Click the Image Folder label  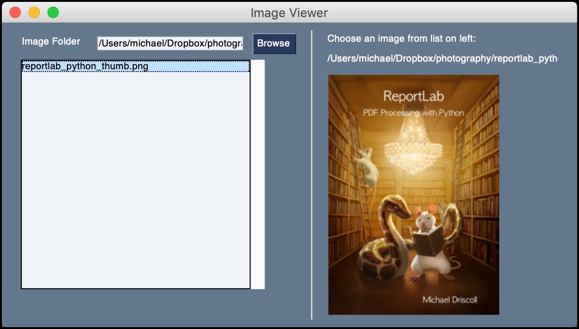coord(50,42)
